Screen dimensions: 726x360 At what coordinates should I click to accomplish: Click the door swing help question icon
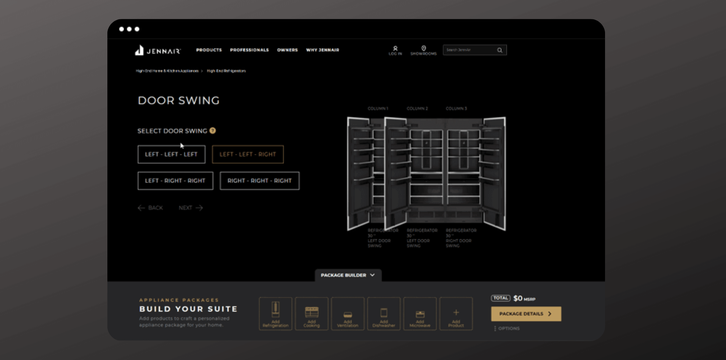(x=213, y=131)
